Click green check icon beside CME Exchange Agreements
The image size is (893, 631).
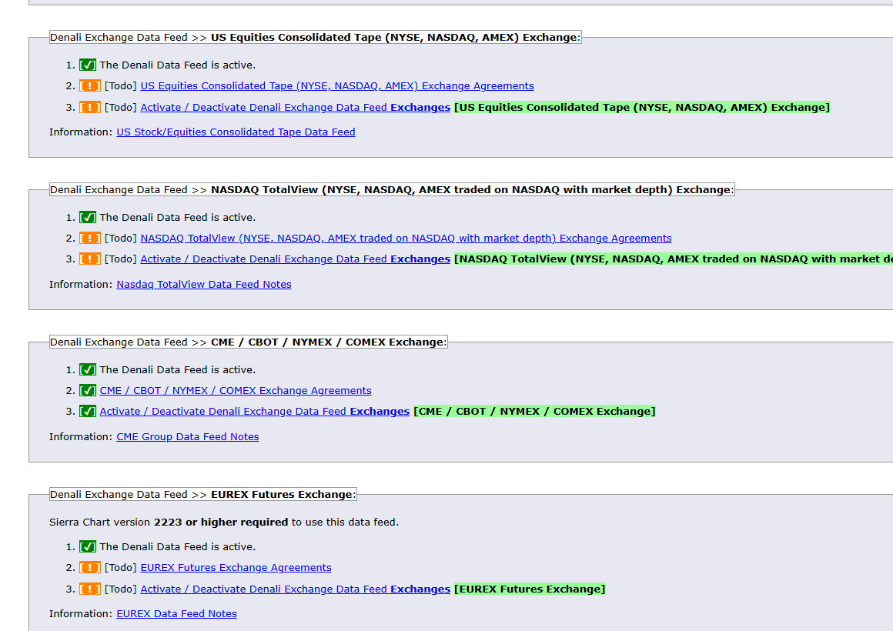point(88,391)
